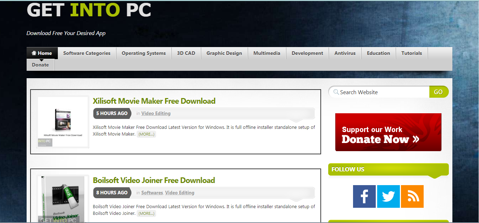479x223 pixels.
Task: Open the Tutorials menu item
Action: [x=412, y=53]
